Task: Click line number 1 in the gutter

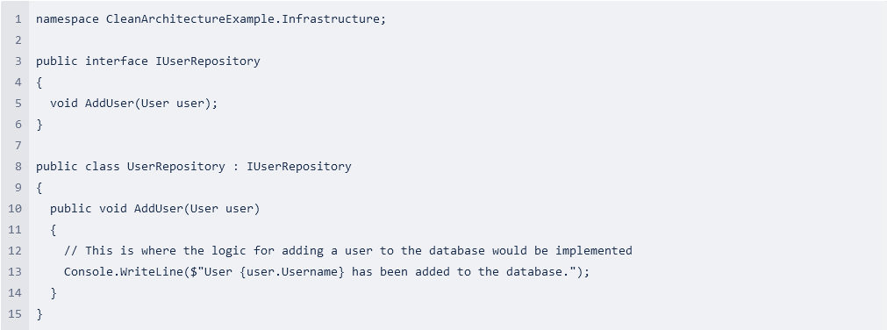Action: coord(18,19)
